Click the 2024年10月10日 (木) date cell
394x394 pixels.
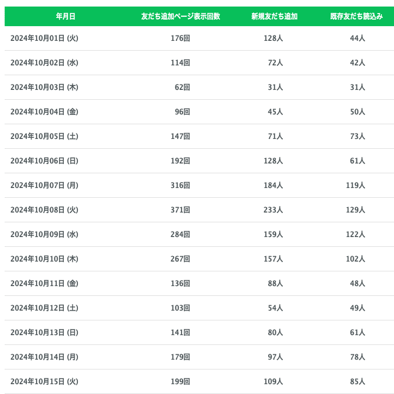click(44, 259)
